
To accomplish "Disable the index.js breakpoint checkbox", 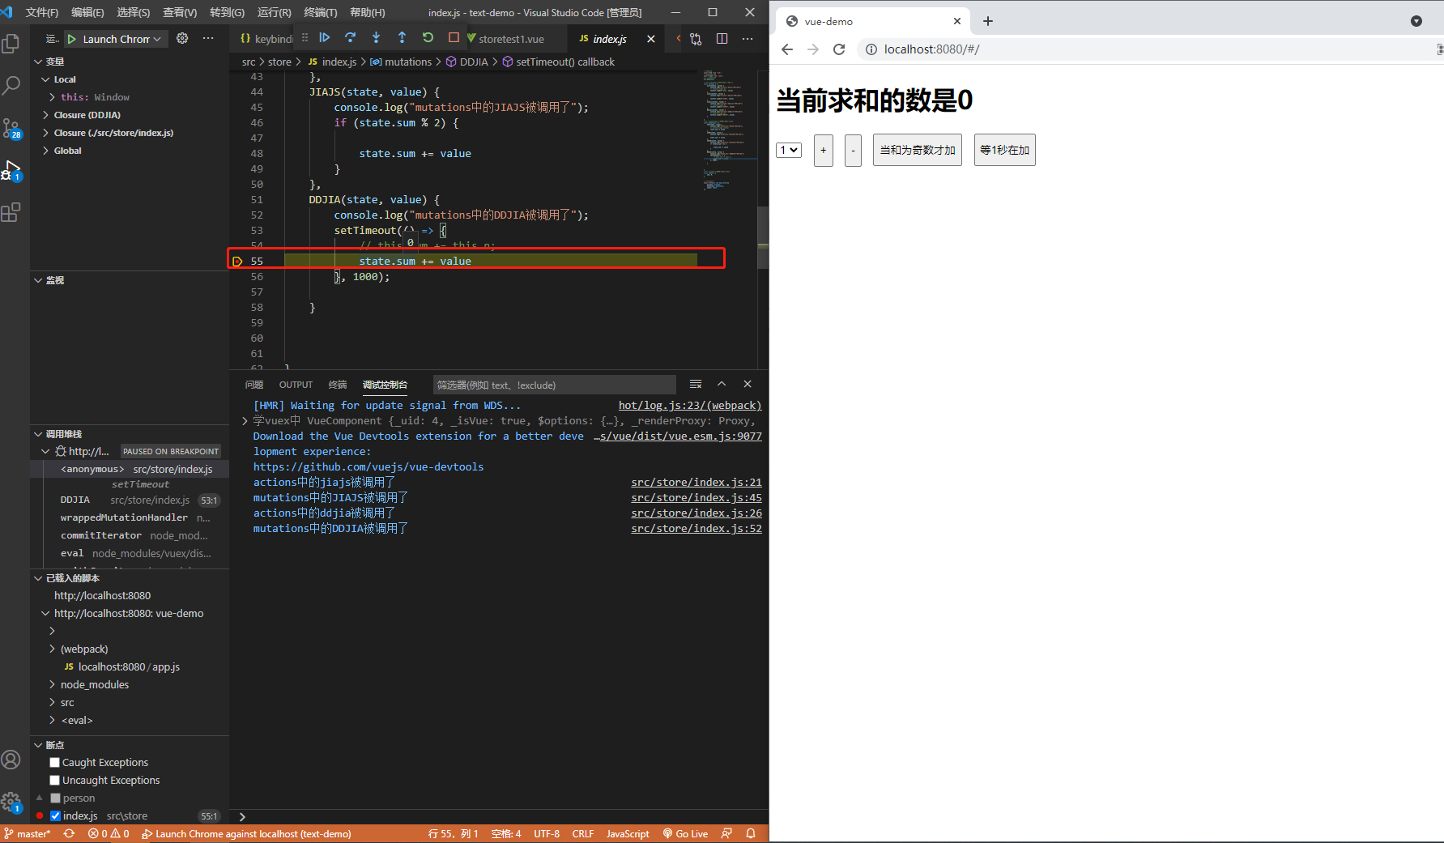I will 55,815.
